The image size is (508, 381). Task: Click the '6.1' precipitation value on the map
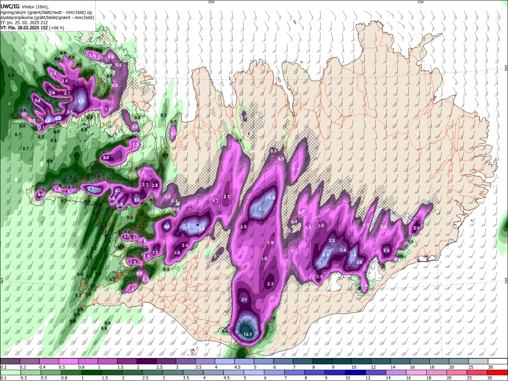click(321, 263)
